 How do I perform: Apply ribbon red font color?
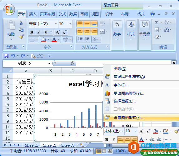pos(54,40)
